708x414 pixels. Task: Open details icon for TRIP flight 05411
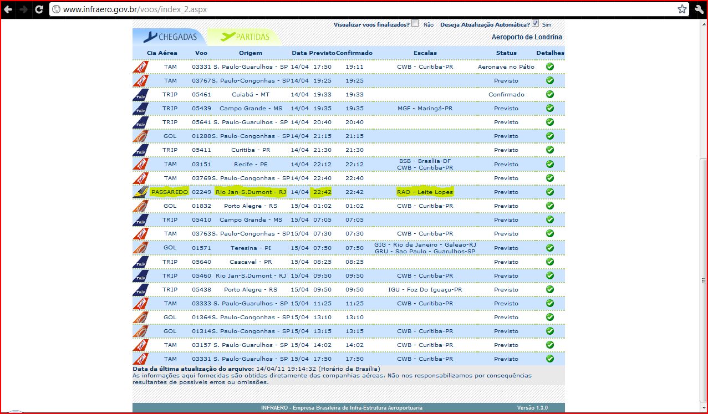tap(550, 150)
